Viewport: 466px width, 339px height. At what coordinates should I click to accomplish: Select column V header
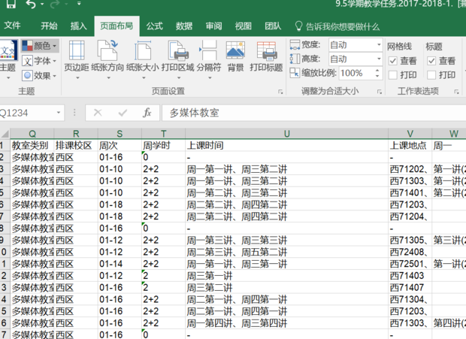point(410,134)
